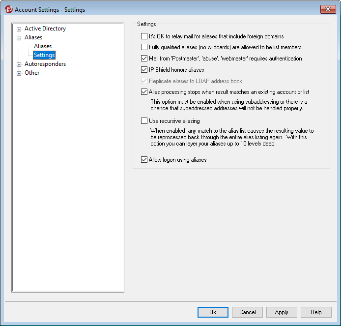The width and height of the screenshot is (341, 326).
Task: Open the Active Directory section
Action: (45, 29)
